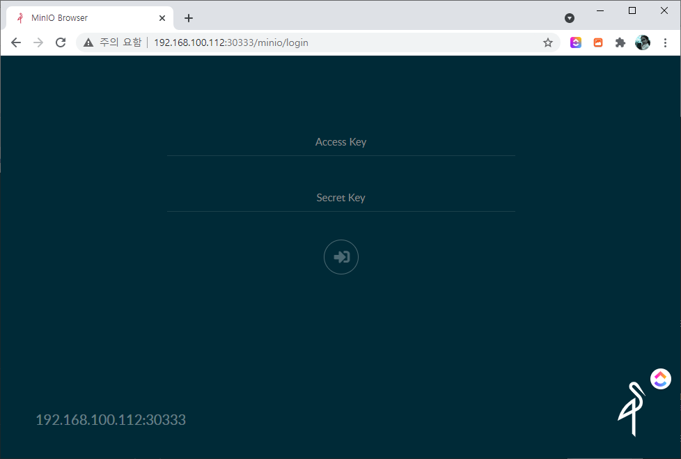
Task: Open the Chrome three-dot menu
Action: pos(665,42)
